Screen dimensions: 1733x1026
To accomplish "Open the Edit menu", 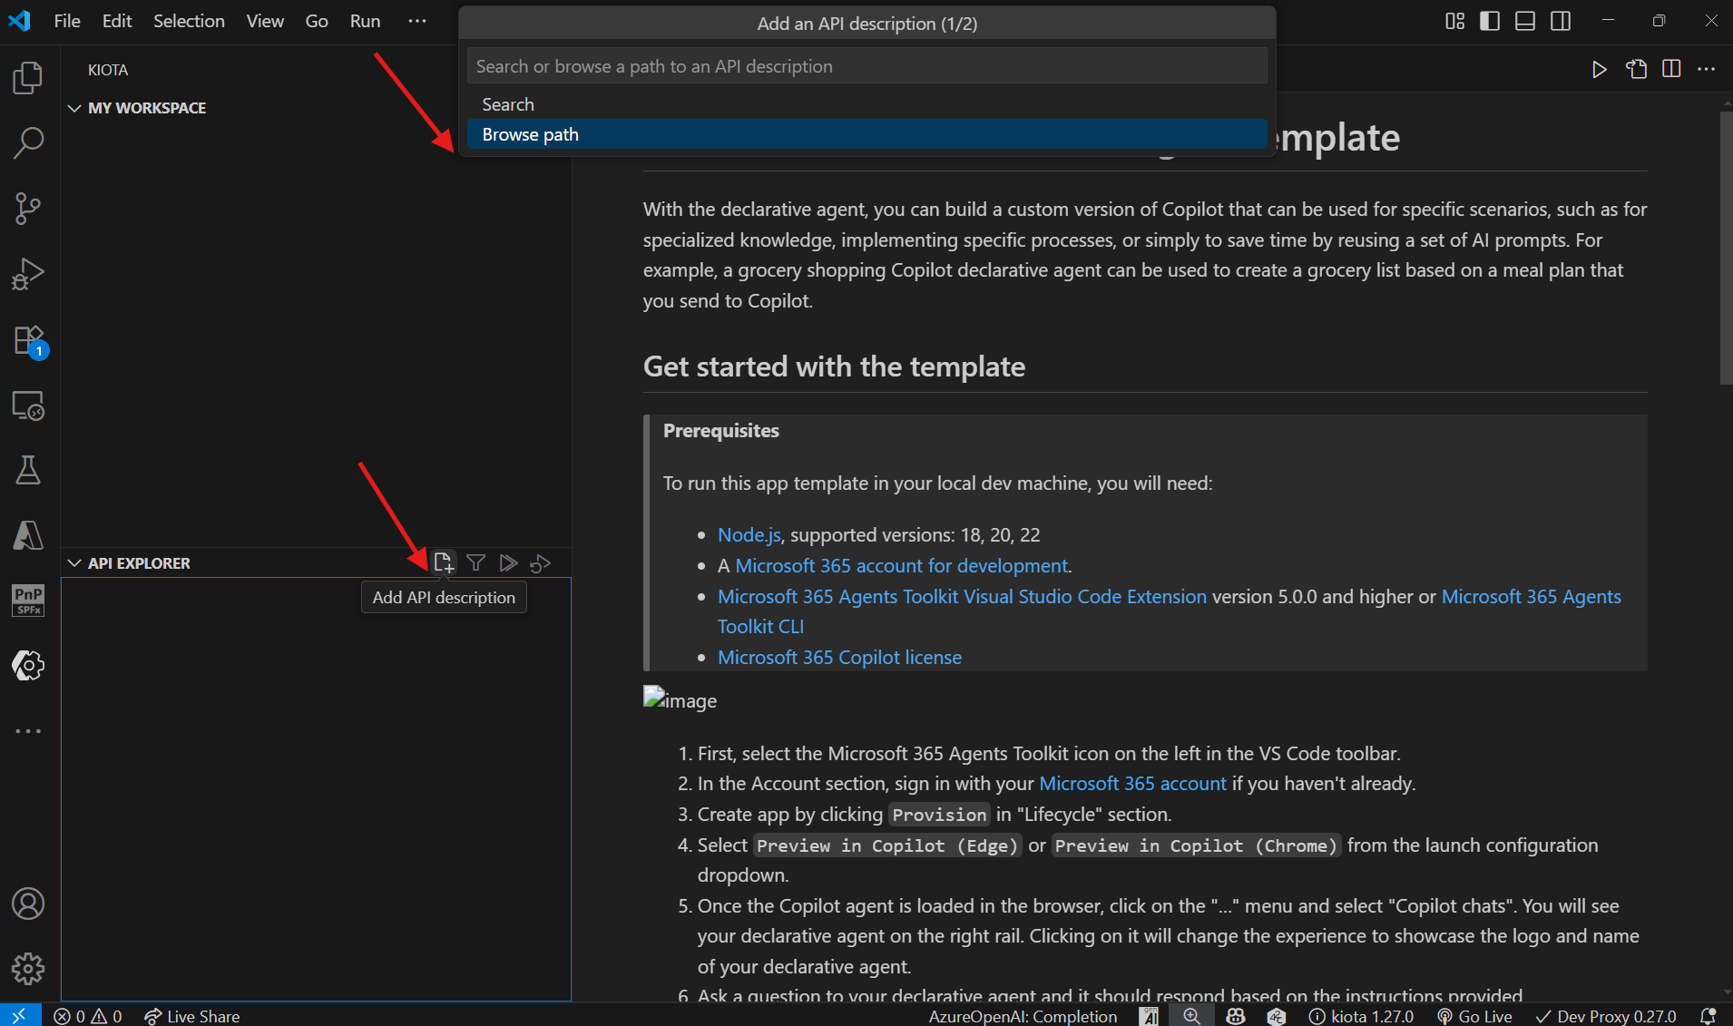I will [x=117, y=21].
